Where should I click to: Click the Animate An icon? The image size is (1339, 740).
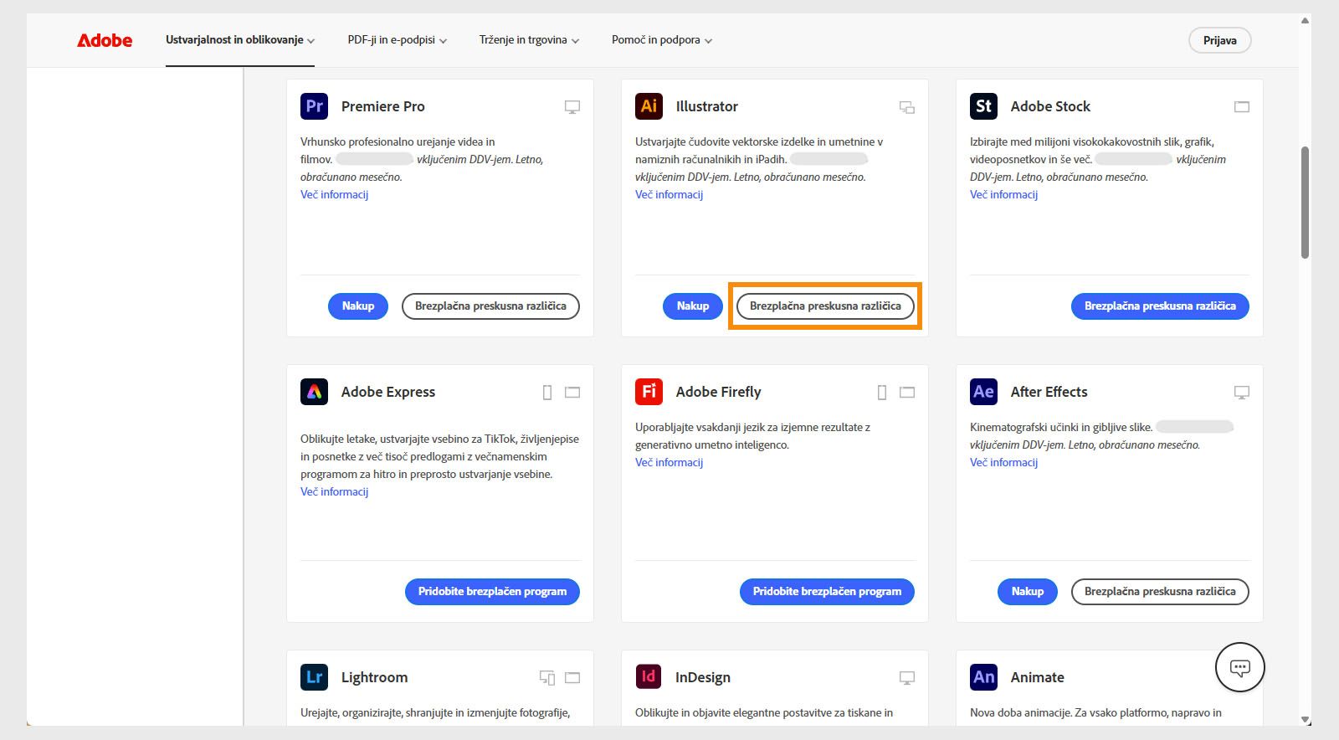point(983,677)
